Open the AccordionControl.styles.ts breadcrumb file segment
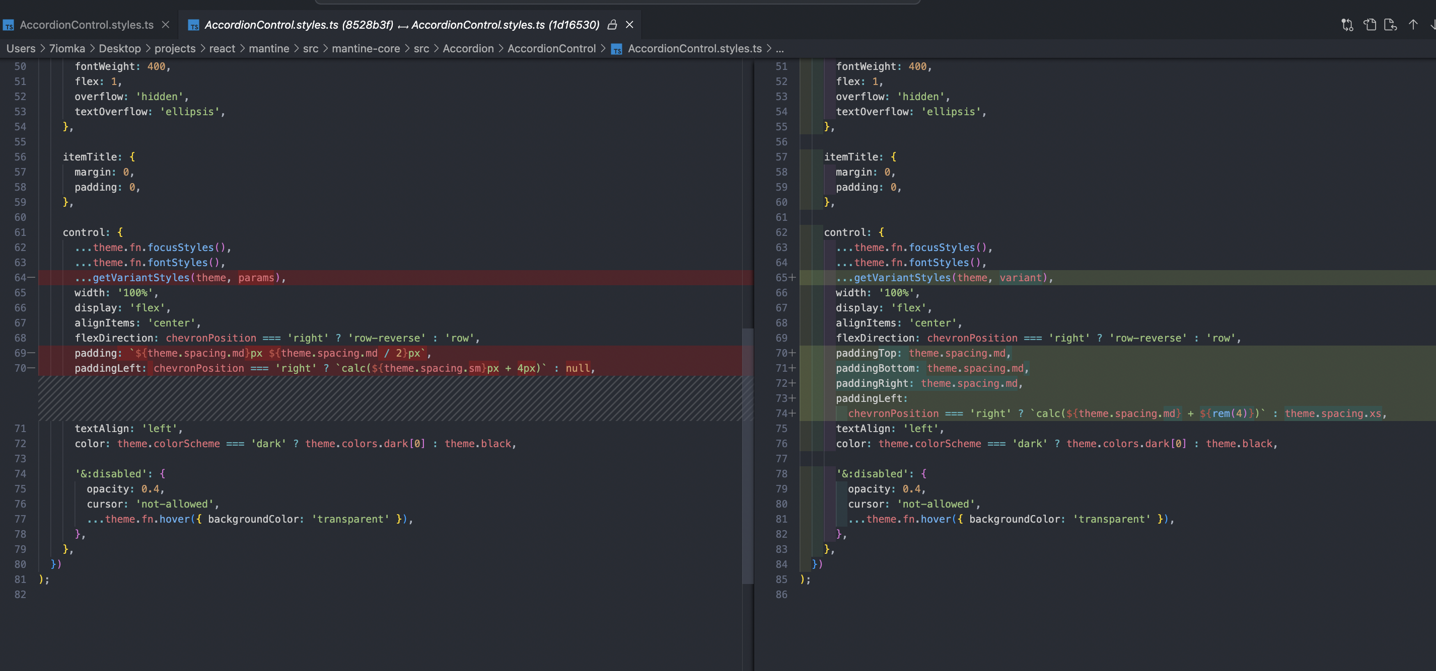This screenshot has width=1436, height=671. tap(695, 48)
